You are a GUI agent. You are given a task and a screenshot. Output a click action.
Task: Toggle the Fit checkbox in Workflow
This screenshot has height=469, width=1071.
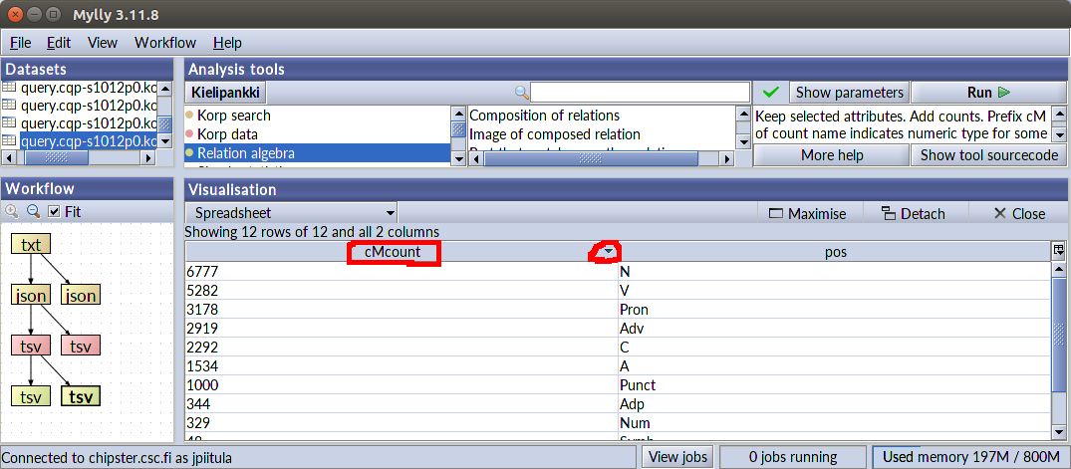[x=55, y=212]
